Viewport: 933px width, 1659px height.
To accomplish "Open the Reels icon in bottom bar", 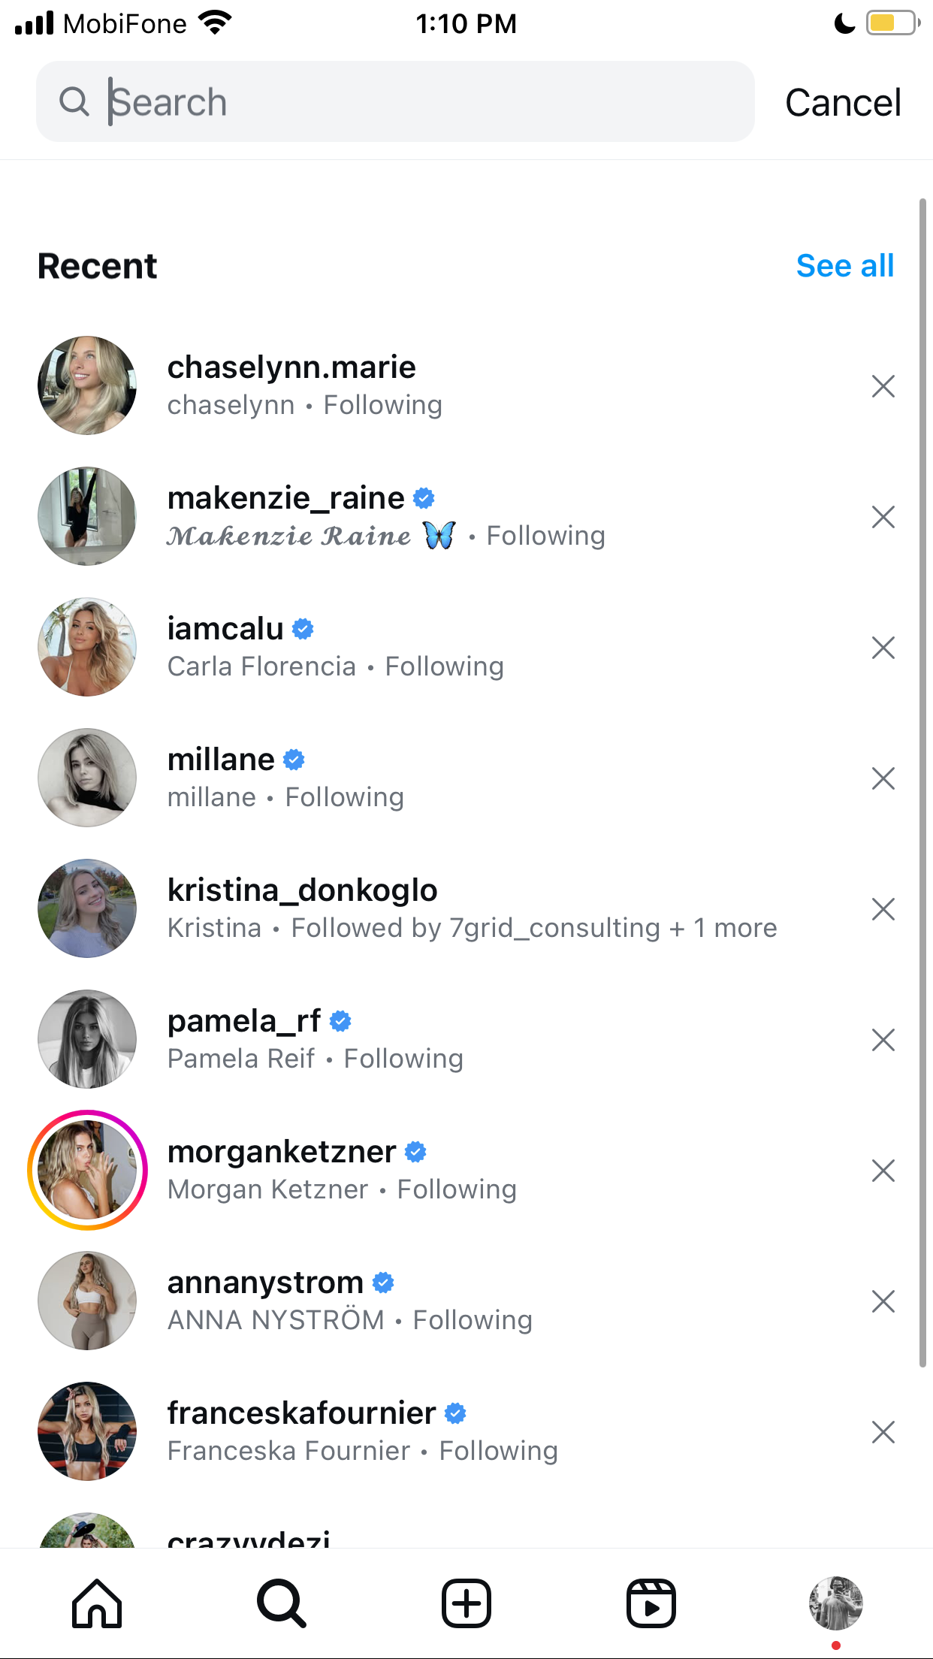I will click(651, 1603).
